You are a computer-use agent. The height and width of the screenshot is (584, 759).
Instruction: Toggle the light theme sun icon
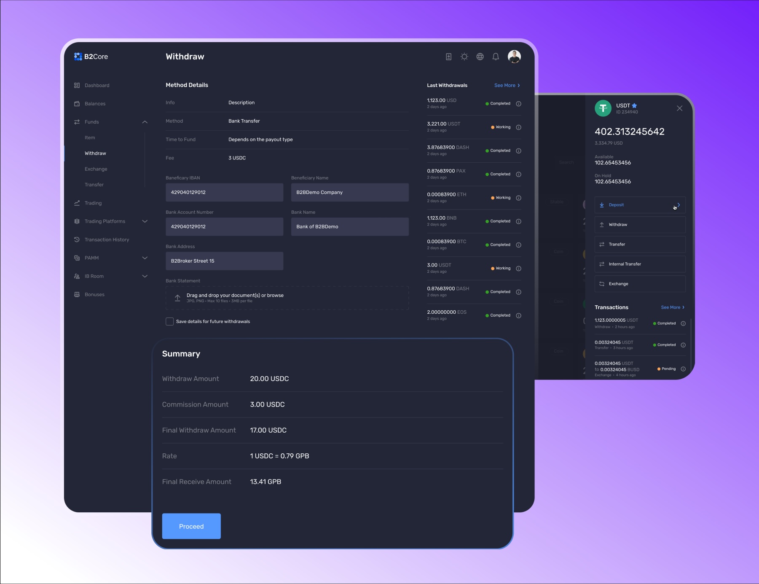[x=464, y=57]
